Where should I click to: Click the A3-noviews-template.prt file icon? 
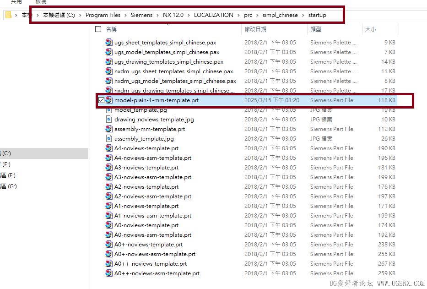coord(108,168)
